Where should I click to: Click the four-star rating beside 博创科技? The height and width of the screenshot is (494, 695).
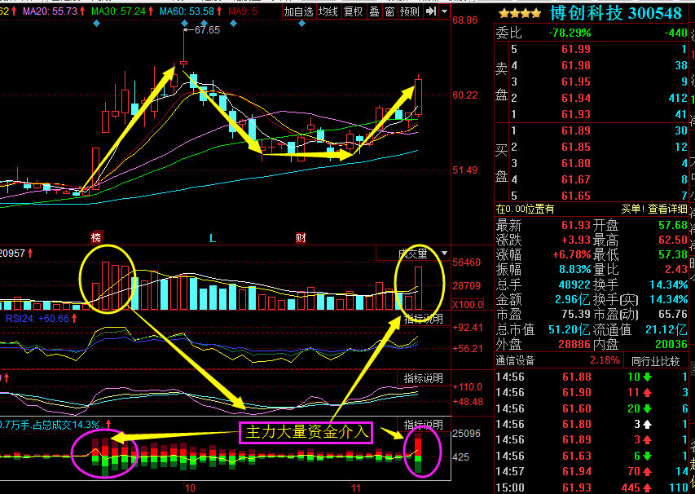[x=518, y=14]
